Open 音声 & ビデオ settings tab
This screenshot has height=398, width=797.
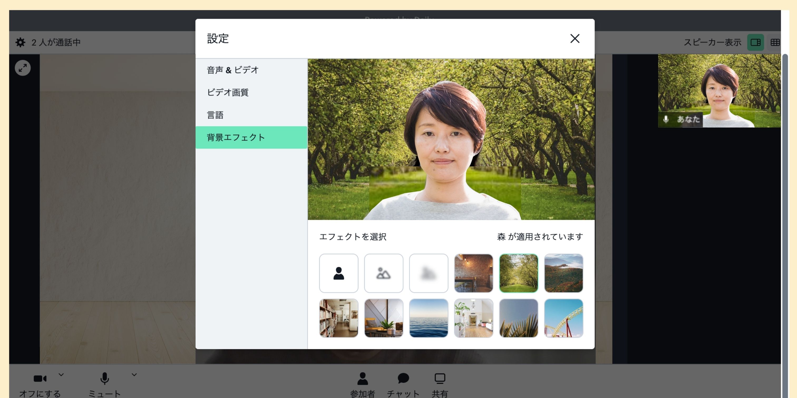pyautogui.click(x=233, y=70)
